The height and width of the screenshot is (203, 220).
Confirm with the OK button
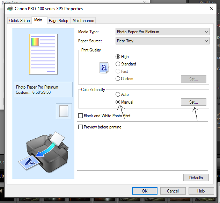(x=145, y=191)
